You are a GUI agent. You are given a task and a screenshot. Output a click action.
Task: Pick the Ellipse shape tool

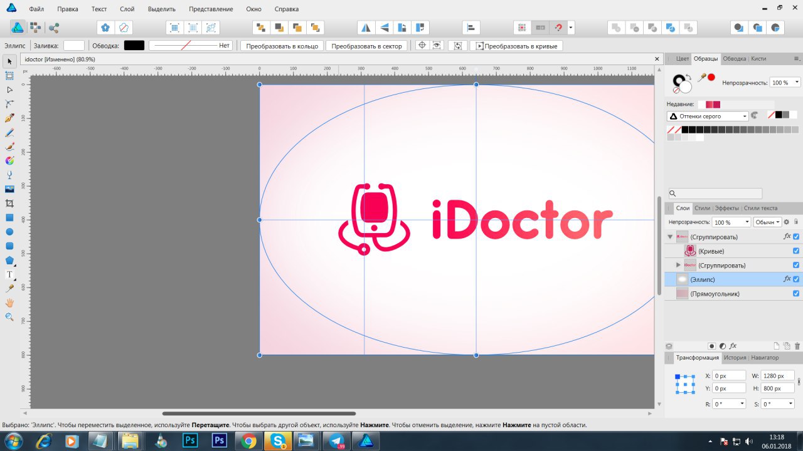(x=9, y=232)
